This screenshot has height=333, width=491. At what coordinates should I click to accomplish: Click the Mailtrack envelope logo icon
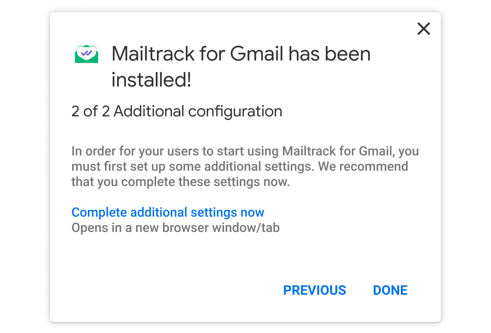(86, 54)
